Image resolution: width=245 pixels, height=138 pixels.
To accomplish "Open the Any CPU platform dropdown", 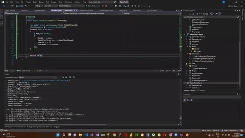I will point(51,6).
